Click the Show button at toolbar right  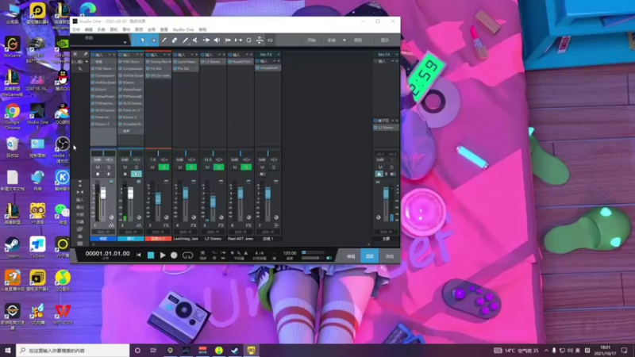pos(385,40)
